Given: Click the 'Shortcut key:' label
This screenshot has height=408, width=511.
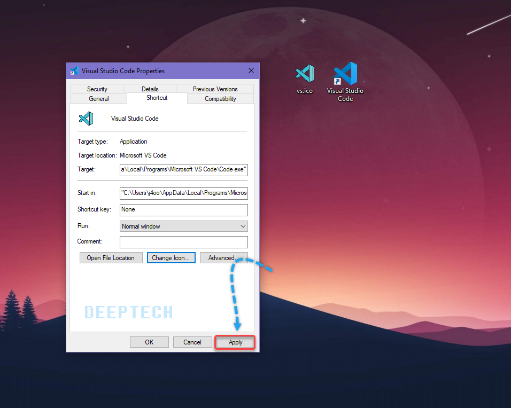Looking at the screenshot, I should point(94,209).
